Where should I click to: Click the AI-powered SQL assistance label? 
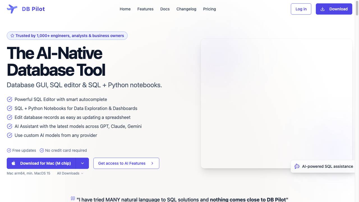pyautogui.click(x=328, y=166)
